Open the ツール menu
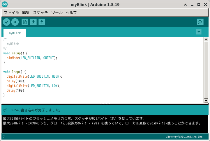Image resolution: width=210 pixels, height=141 pixels. tap(57, 13)
